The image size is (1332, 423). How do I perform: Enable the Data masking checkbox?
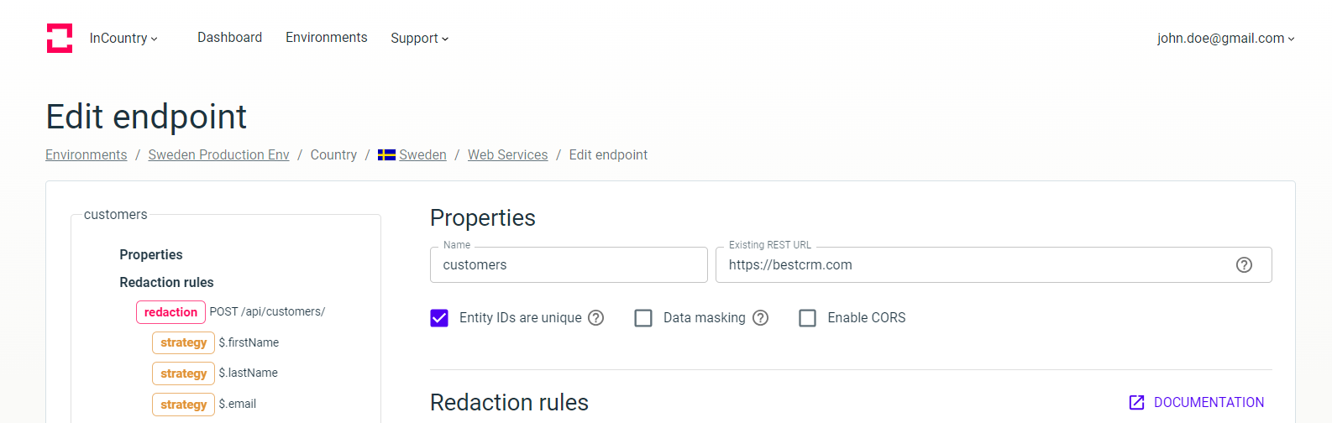pyautogui.click(x=643, y=318)
